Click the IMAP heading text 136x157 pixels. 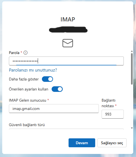pyautogui.click(x=68, y=19)
